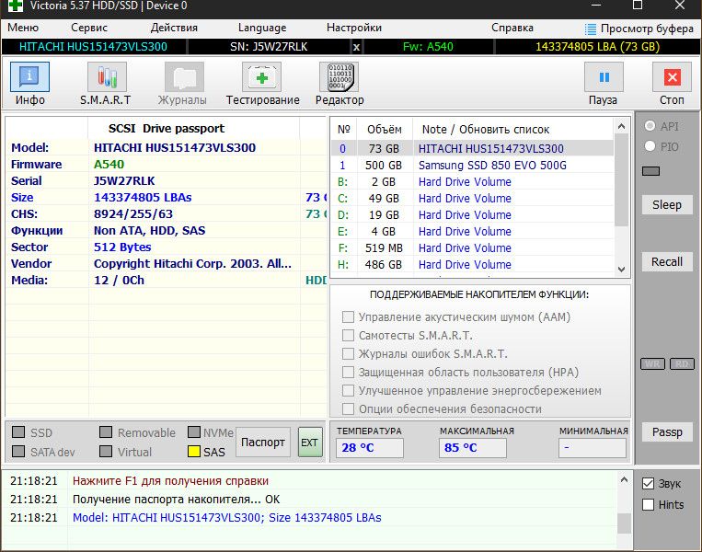Click the Паспорт button
702x552 pixels.
pos(263,443)
